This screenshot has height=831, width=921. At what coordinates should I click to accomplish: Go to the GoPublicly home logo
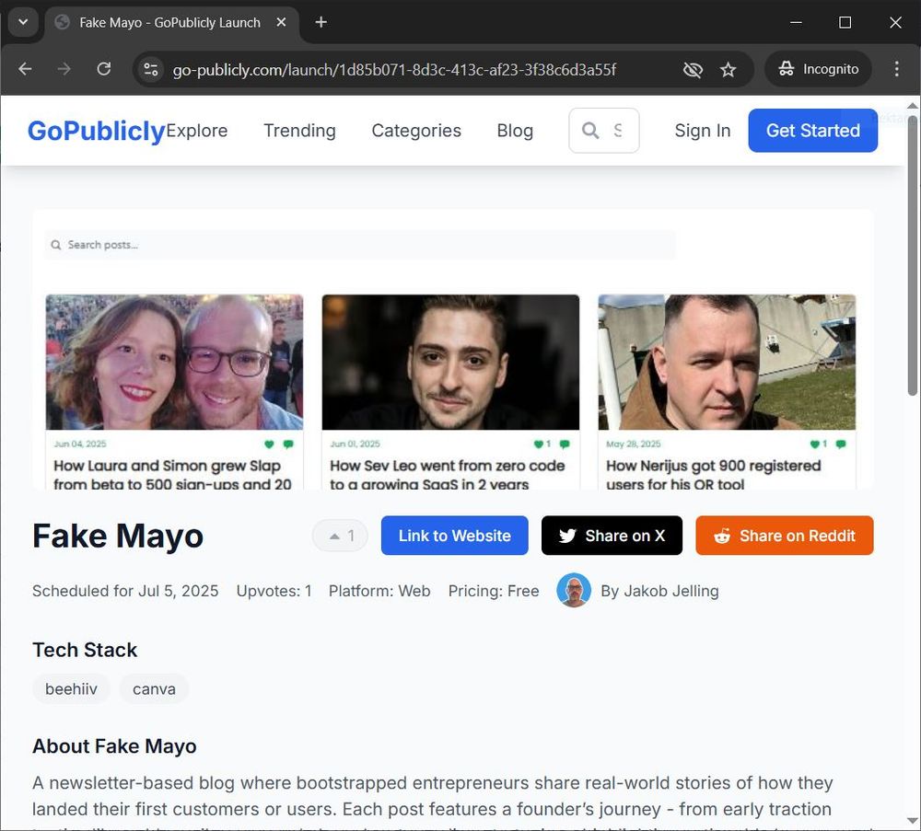coord(97,131)
